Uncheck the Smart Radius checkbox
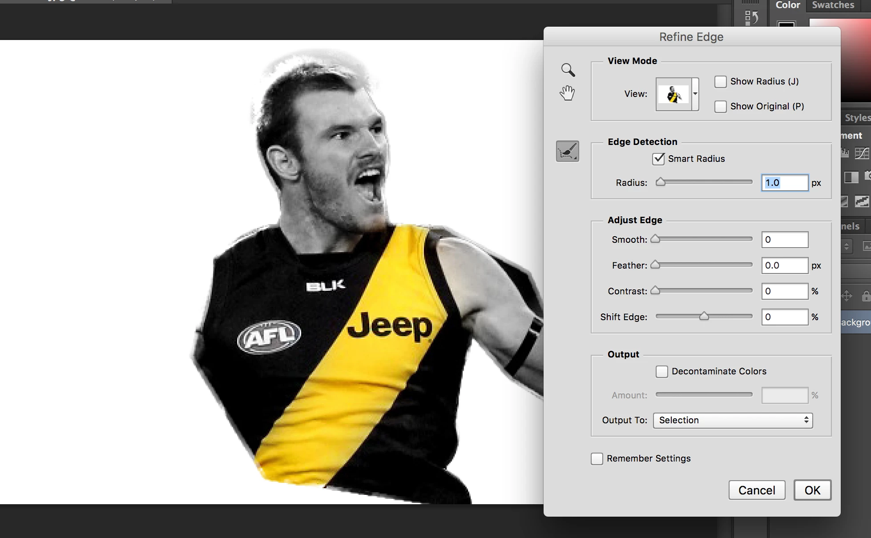 tap(658, 159)
